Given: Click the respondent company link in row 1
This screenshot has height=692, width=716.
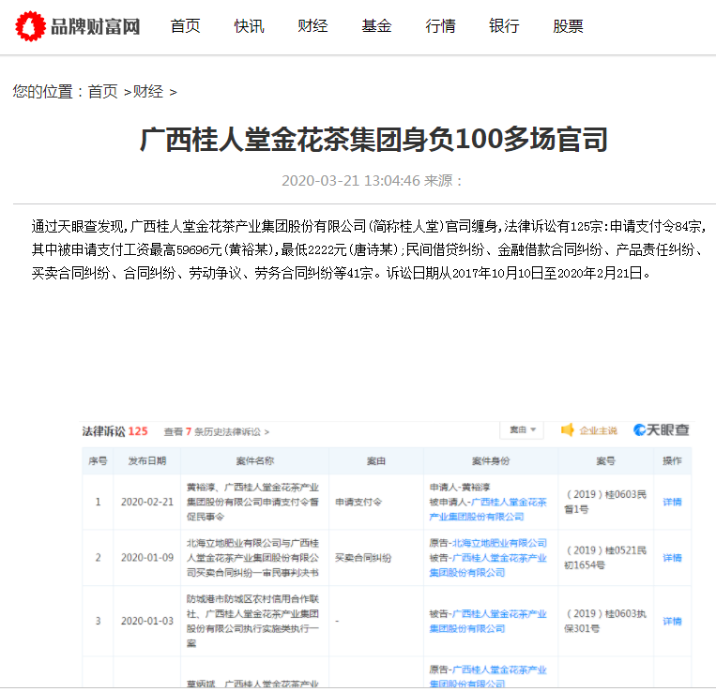Looking at the screenshot, I should (x=488, y=509).
